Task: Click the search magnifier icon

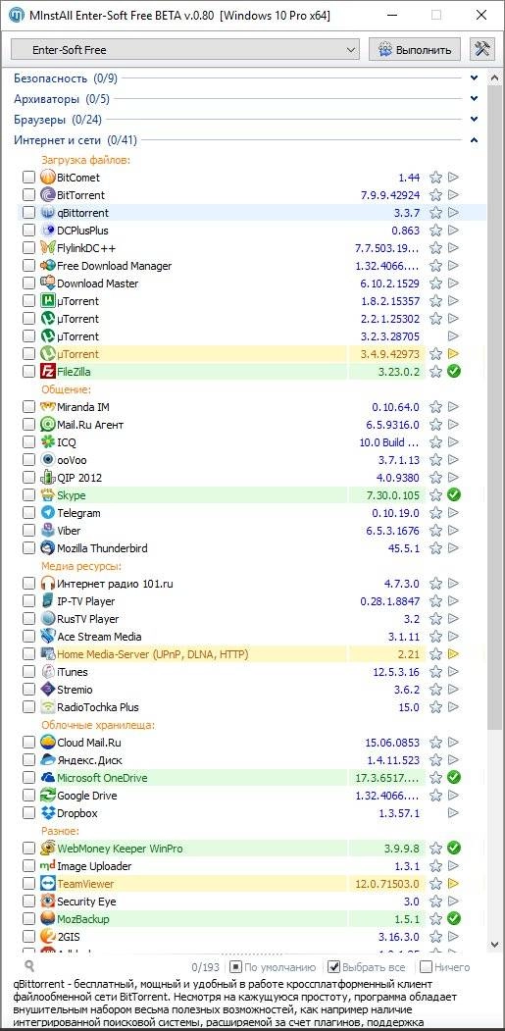Action: (29, 966)
